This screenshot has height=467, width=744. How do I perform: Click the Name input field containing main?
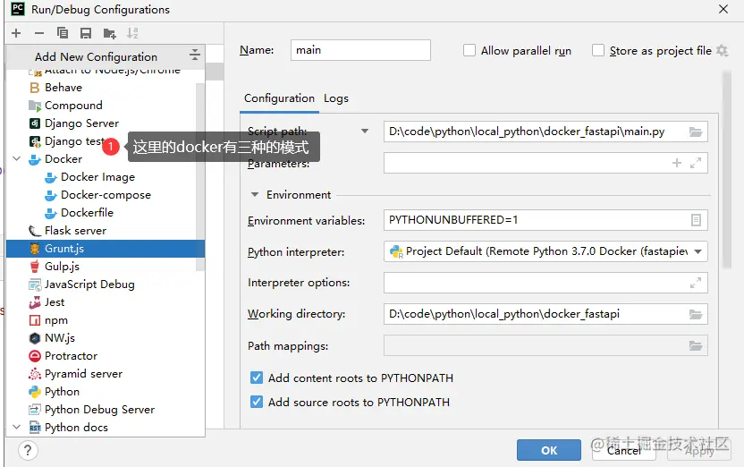click(360, 50)
